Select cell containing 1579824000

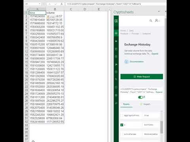click(37, 16)
